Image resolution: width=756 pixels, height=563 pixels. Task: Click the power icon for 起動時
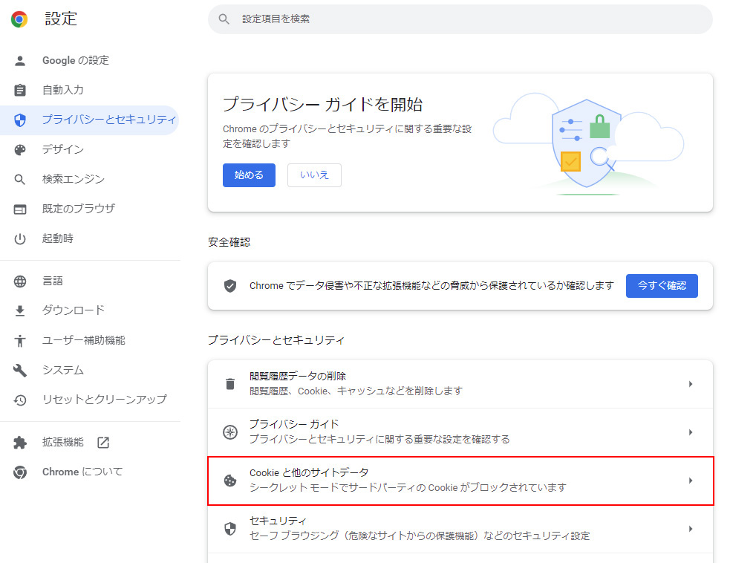[x=20, y=239]
